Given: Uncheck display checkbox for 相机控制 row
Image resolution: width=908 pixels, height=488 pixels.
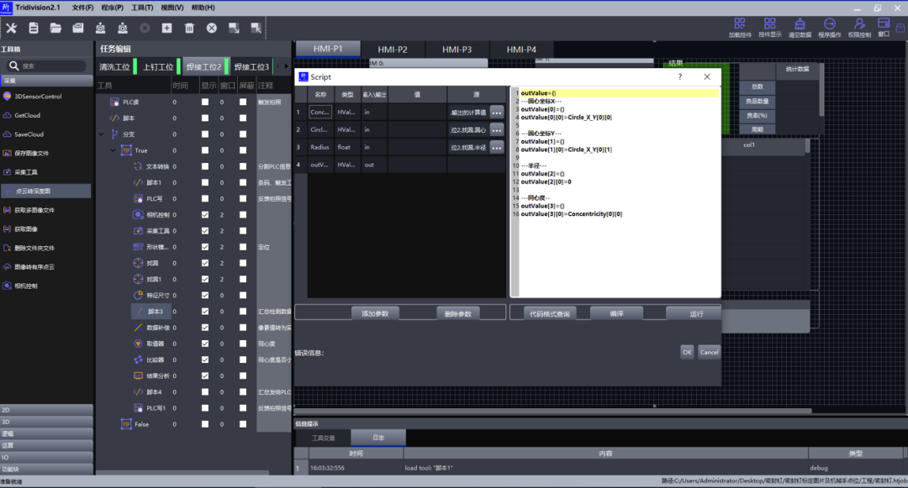Looking at the screenshot, I should pyautogui.click(x=205, y=215).
